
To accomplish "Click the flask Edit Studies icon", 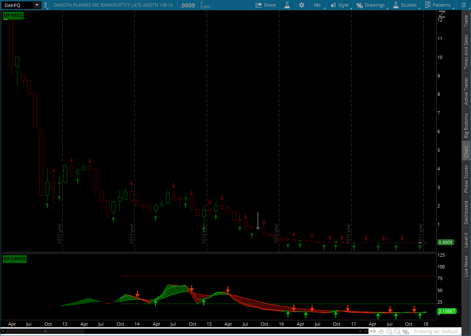I will 287,5.
